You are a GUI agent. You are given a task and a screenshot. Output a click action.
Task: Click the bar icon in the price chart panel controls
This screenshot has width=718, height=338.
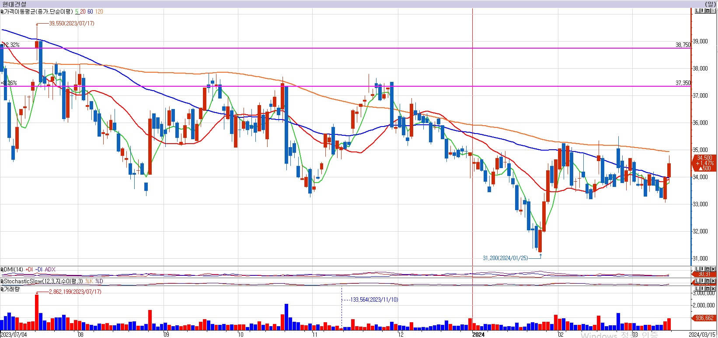[702, 11]
